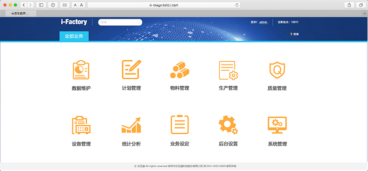
Task: Open the 物料管理 logs icon
Action: click(180, 70)
